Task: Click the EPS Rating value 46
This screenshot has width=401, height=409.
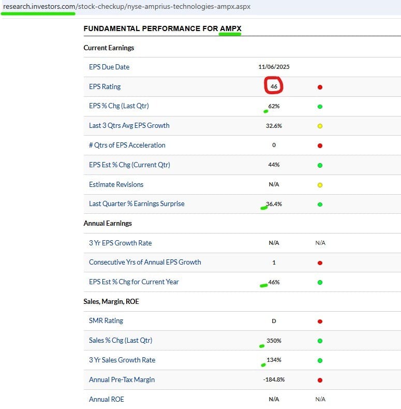Action: click(274, 86)
